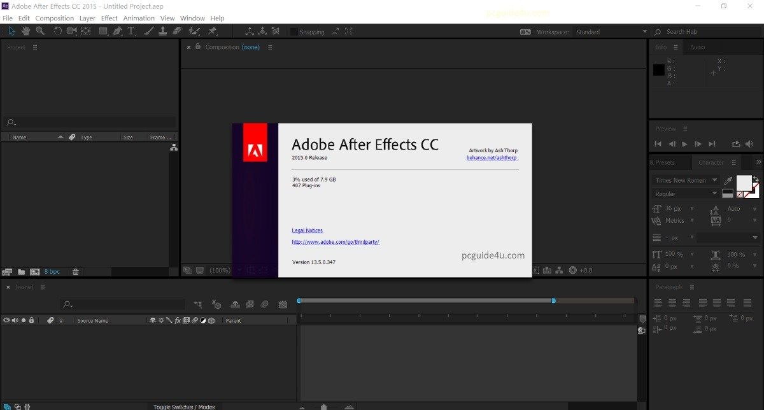Screen dimensions: 764x410
Task: Select the Clone Stamp tool
Action: [x=162, y=31]
